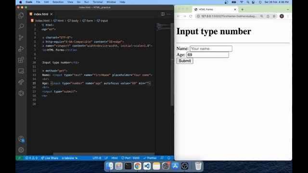Open Chrome three-dot menu
The image size is (308, 173).
[x=288, y=16]
